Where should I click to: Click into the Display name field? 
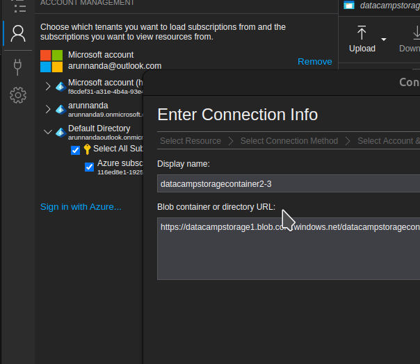pyautogui.click(x=288, y=184)
